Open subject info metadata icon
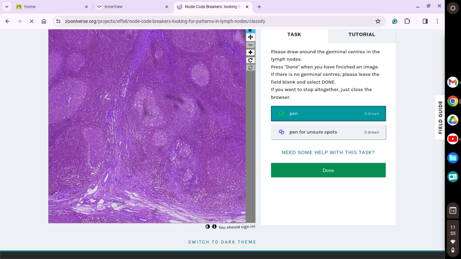The height and width of the screenshot is (259, 461). (214, 227)
